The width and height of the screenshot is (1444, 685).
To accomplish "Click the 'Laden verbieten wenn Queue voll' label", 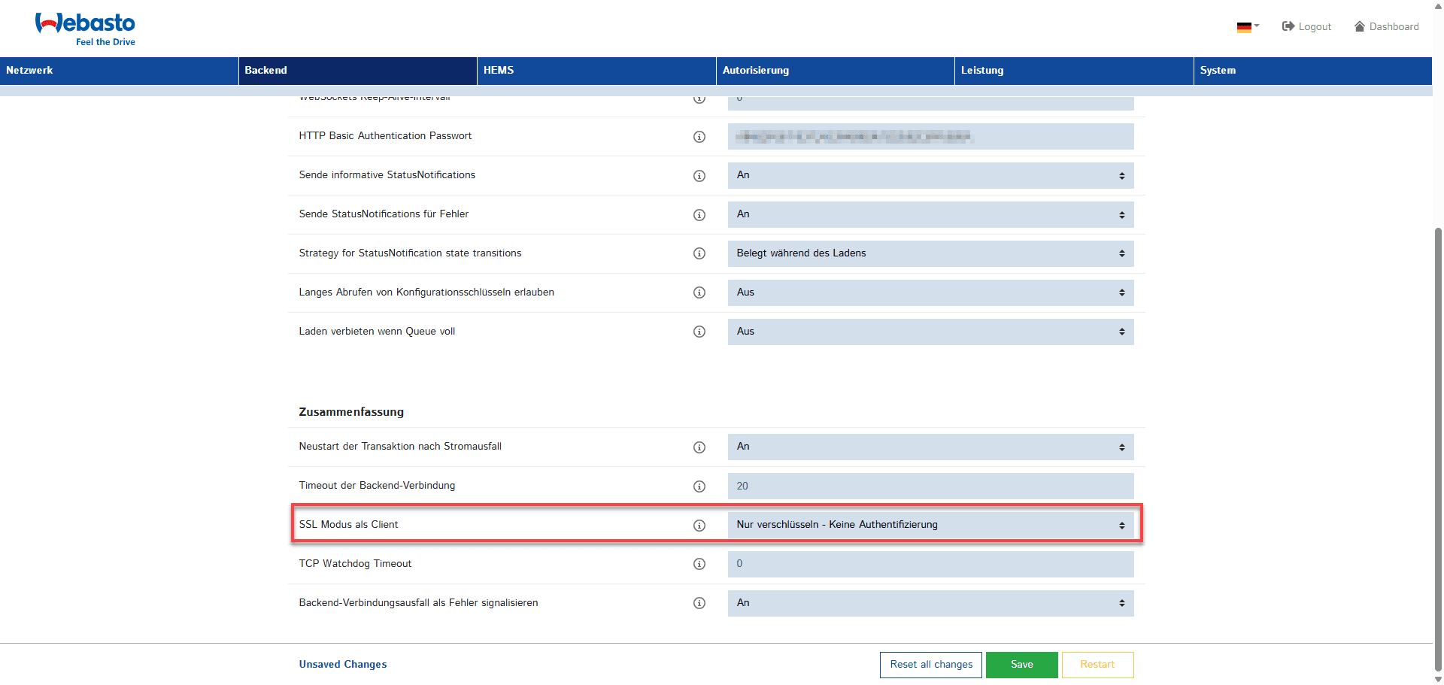I will [377, 332].
